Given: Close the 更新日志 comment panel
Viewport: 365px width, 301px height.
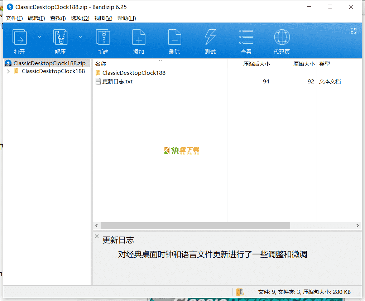Looking at the screenshot, I should click(x=97, y=236).
